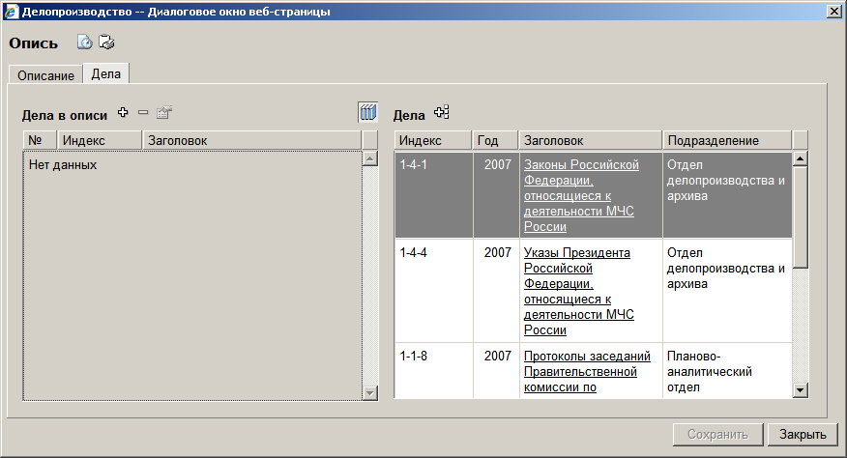
Task: Sort by № column header
Action: pos(40,140)
